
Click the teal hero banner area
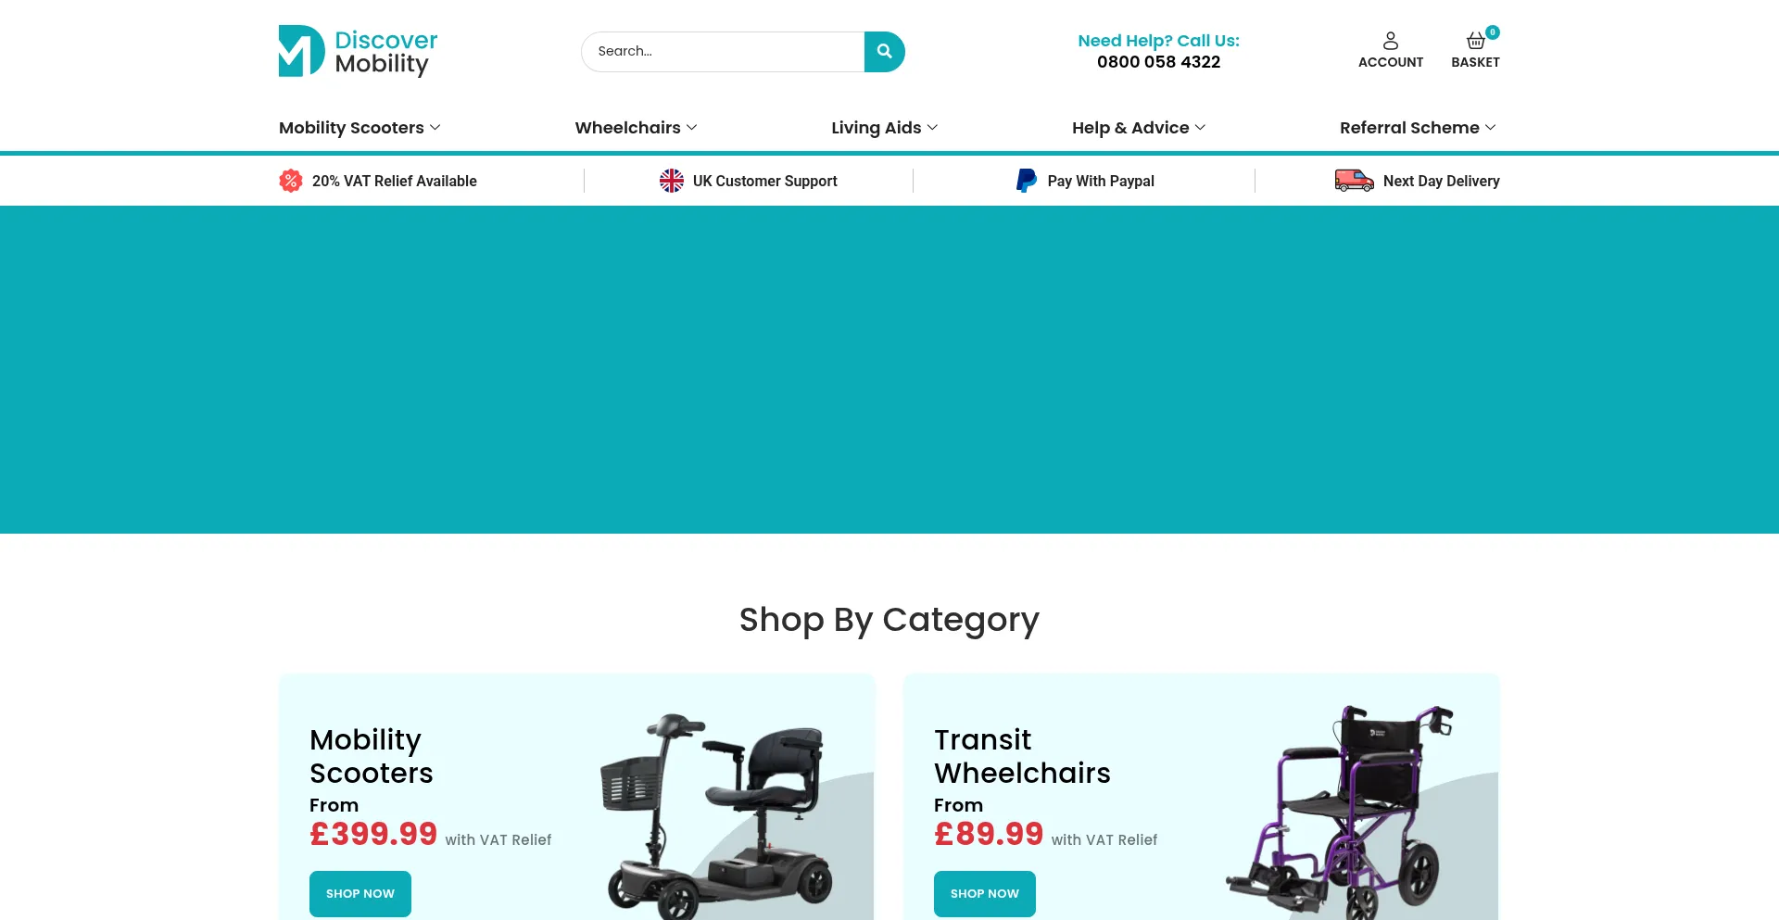tap(889, 370)
